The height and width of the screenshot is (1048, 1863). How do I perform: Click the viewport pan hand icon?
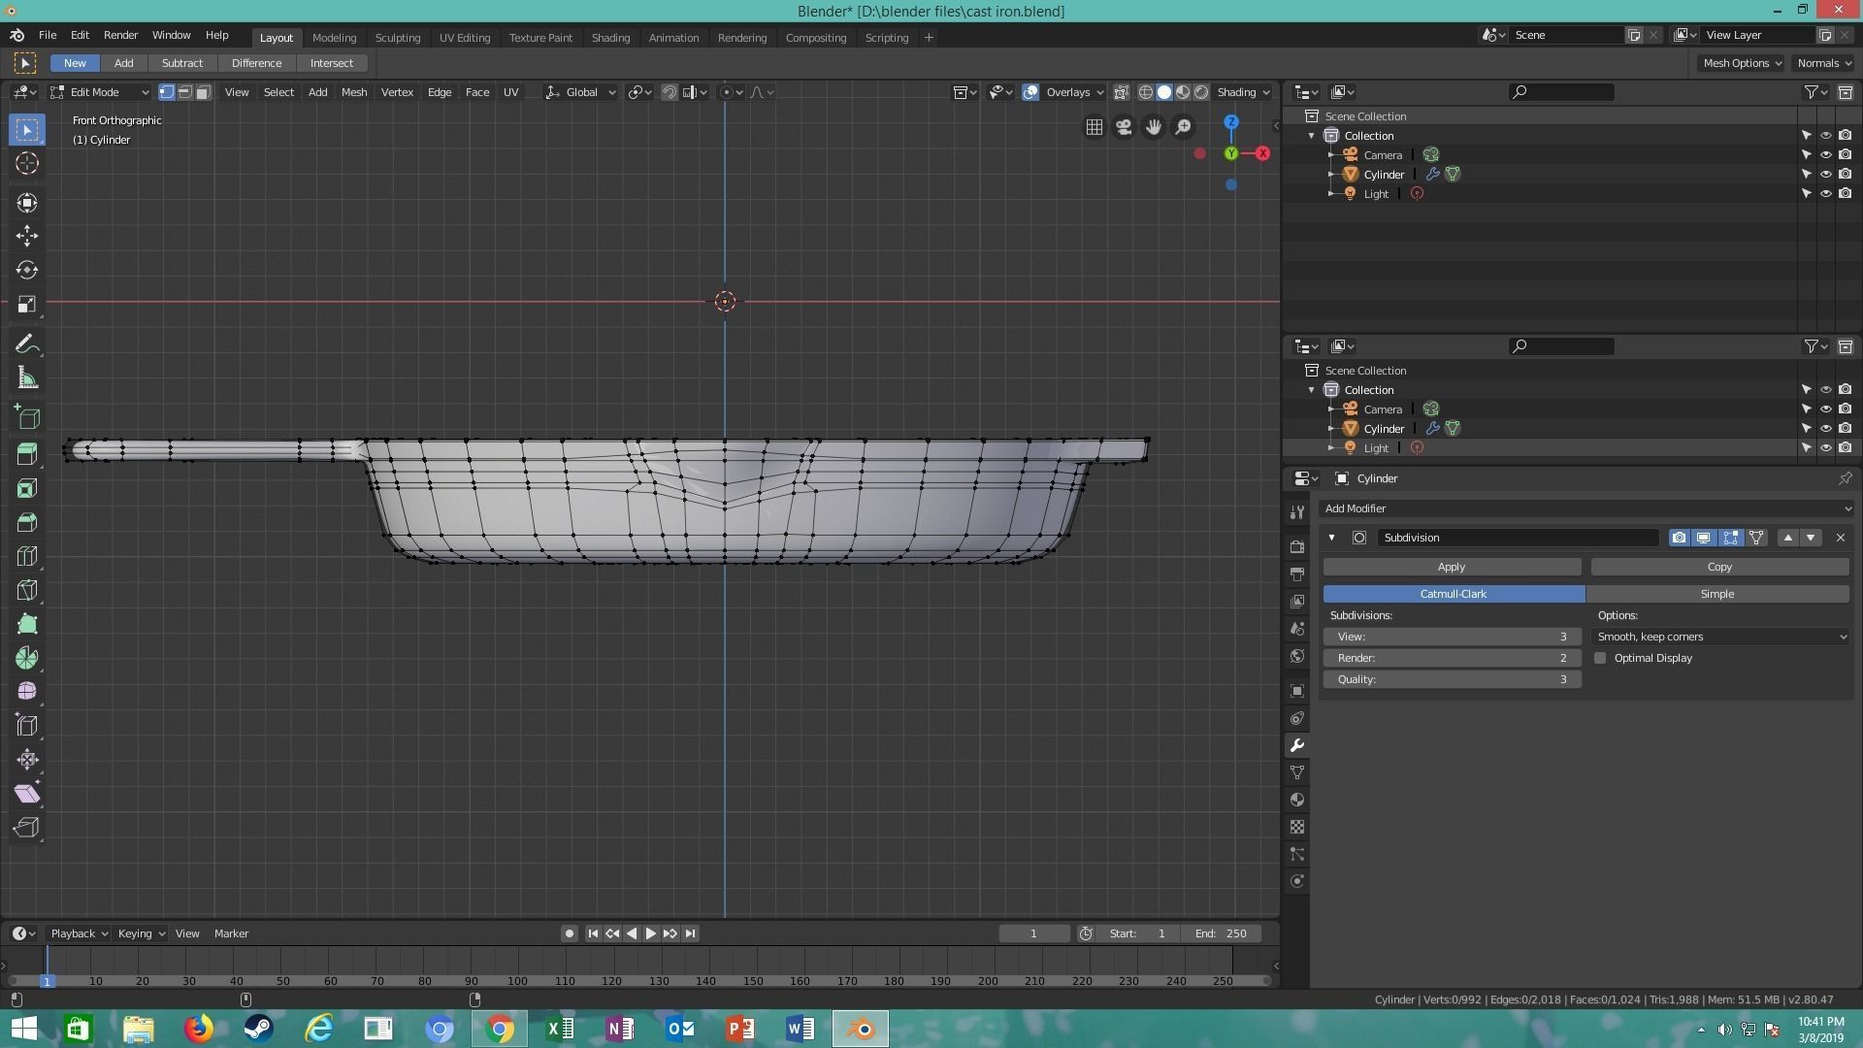click(x=1153, y=127)
